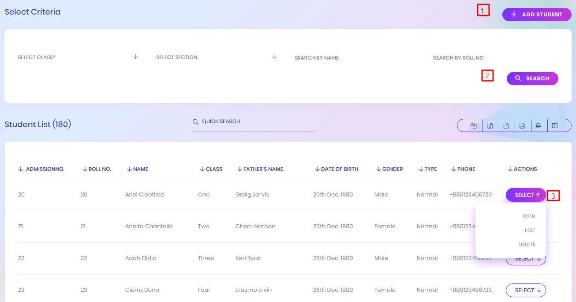The image size is (576, 302).
Task: Collapse the Select menu for Ariel Cleotilde
Action: (525, 195)
